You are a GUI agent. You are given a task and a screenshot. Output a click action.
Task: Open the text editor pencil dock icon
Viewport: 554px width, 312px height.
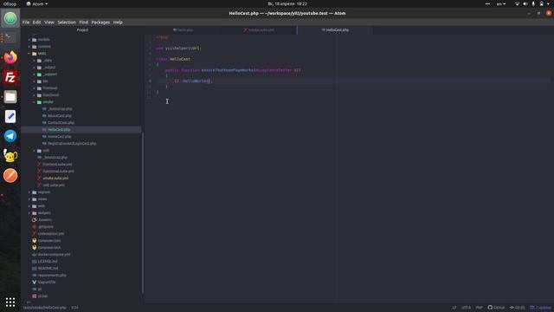point(10,116)
